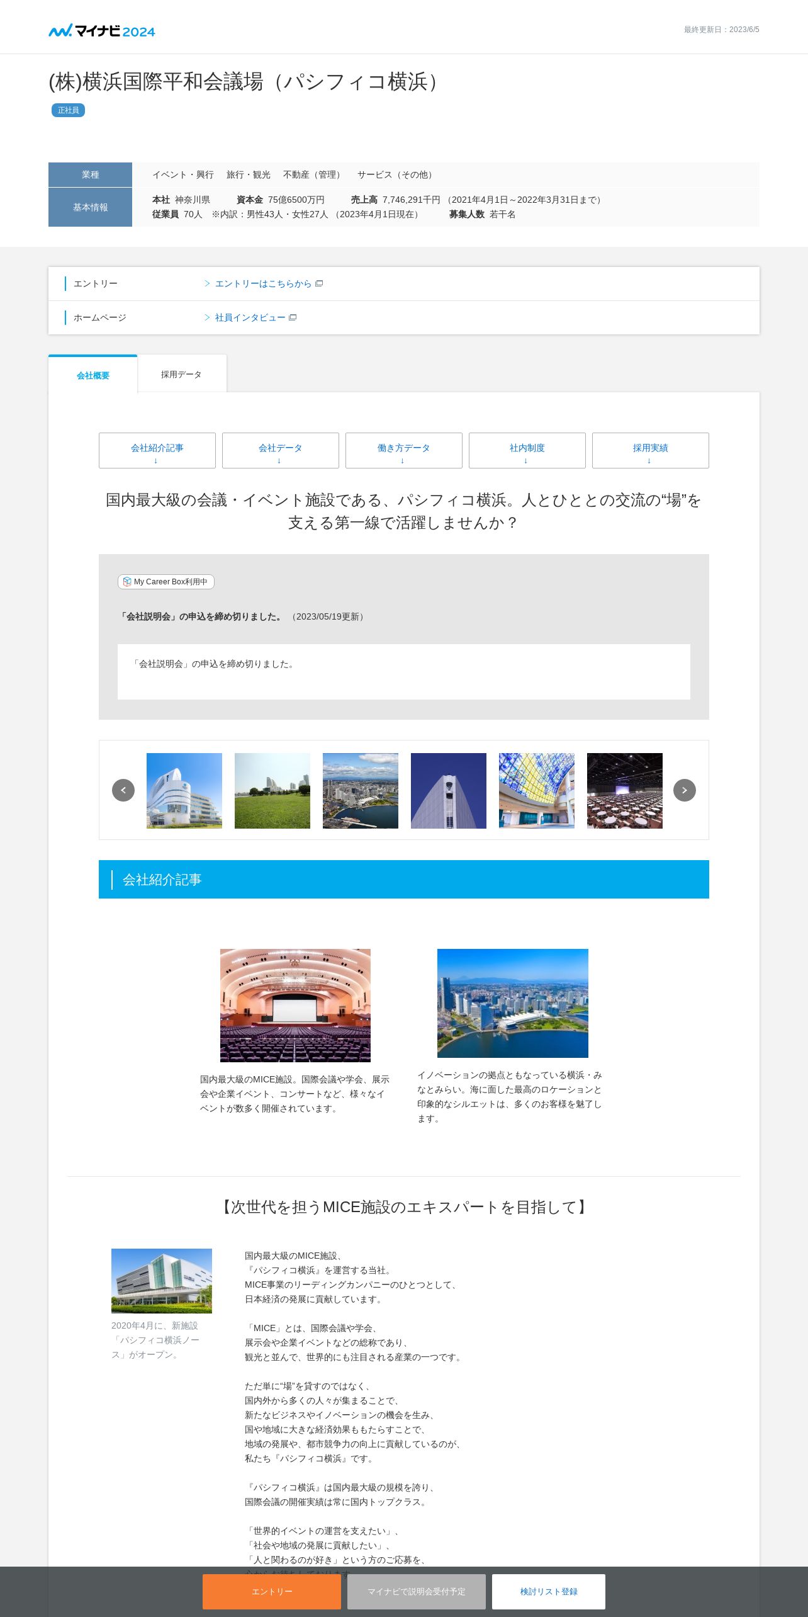
Task: Open tower against blue sky thumbnail
Action: point(449,791)
